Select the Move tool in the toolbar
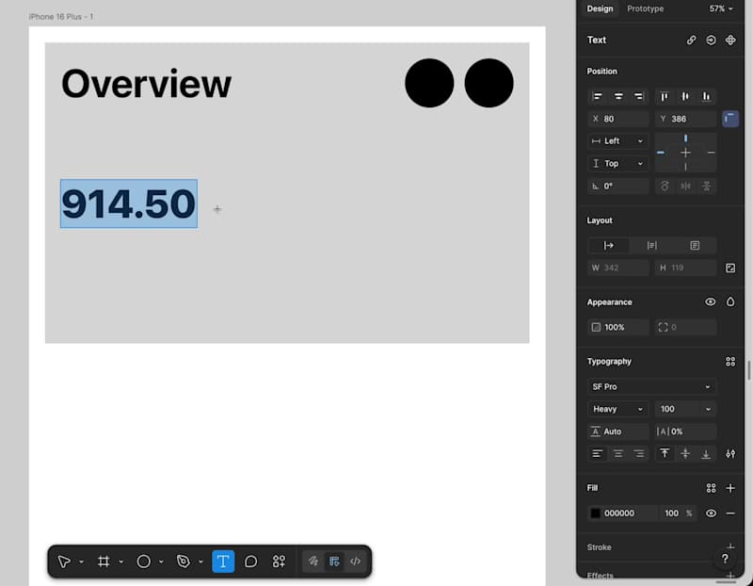 (64, 561)
